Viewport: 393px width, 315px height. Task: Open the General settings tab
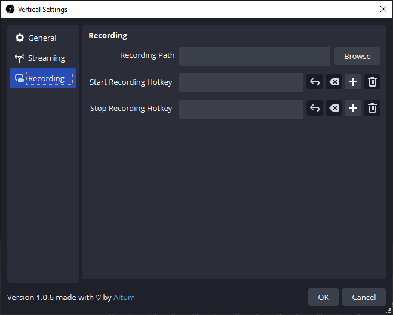[x=43, y=38]
